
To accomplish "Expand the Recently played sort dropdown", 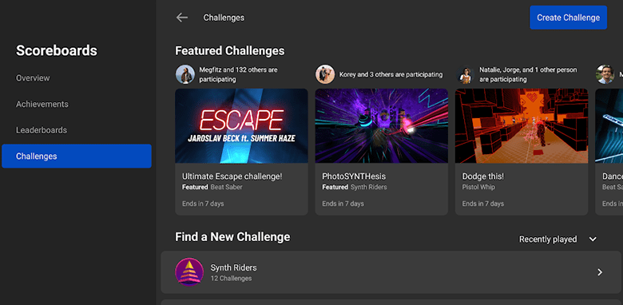I will 558,239.
